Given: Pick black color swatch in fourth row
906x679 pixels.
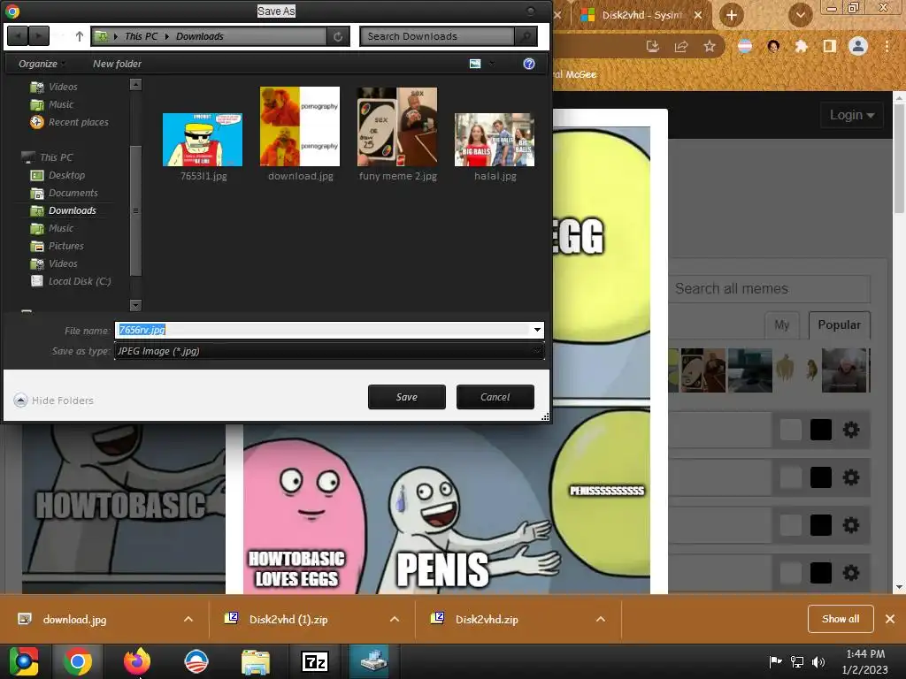Looking at the screenshot, I should (x=820, y=573).
